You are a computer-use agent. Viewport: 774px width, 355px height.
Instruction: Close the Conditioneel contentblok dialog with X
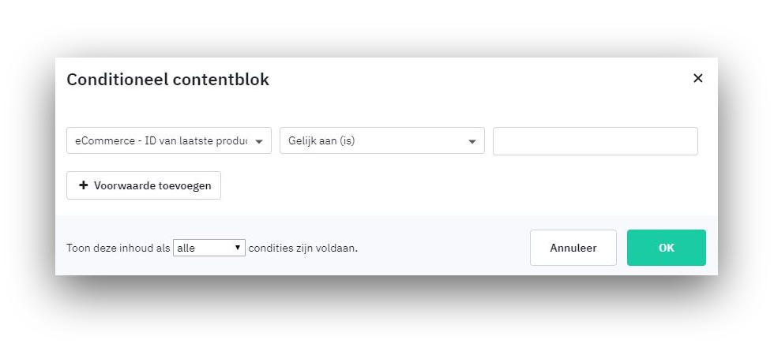697,78
